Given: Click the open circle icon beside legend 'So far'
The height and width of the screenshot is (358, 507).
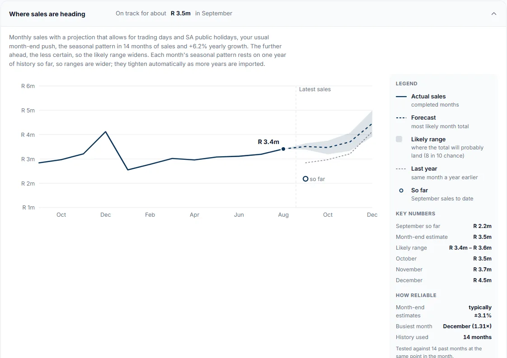Looking at the screenshot, I should click(401, 191).
